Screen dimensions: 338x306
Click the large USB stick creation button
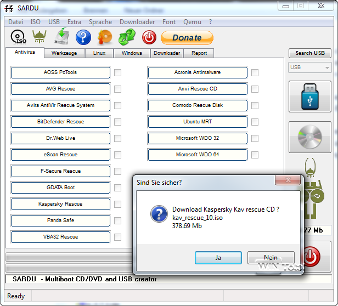[310, 97]
